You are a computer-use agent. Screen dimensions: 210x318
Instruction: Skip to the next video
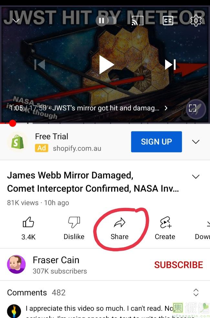(x=170, y=64)
